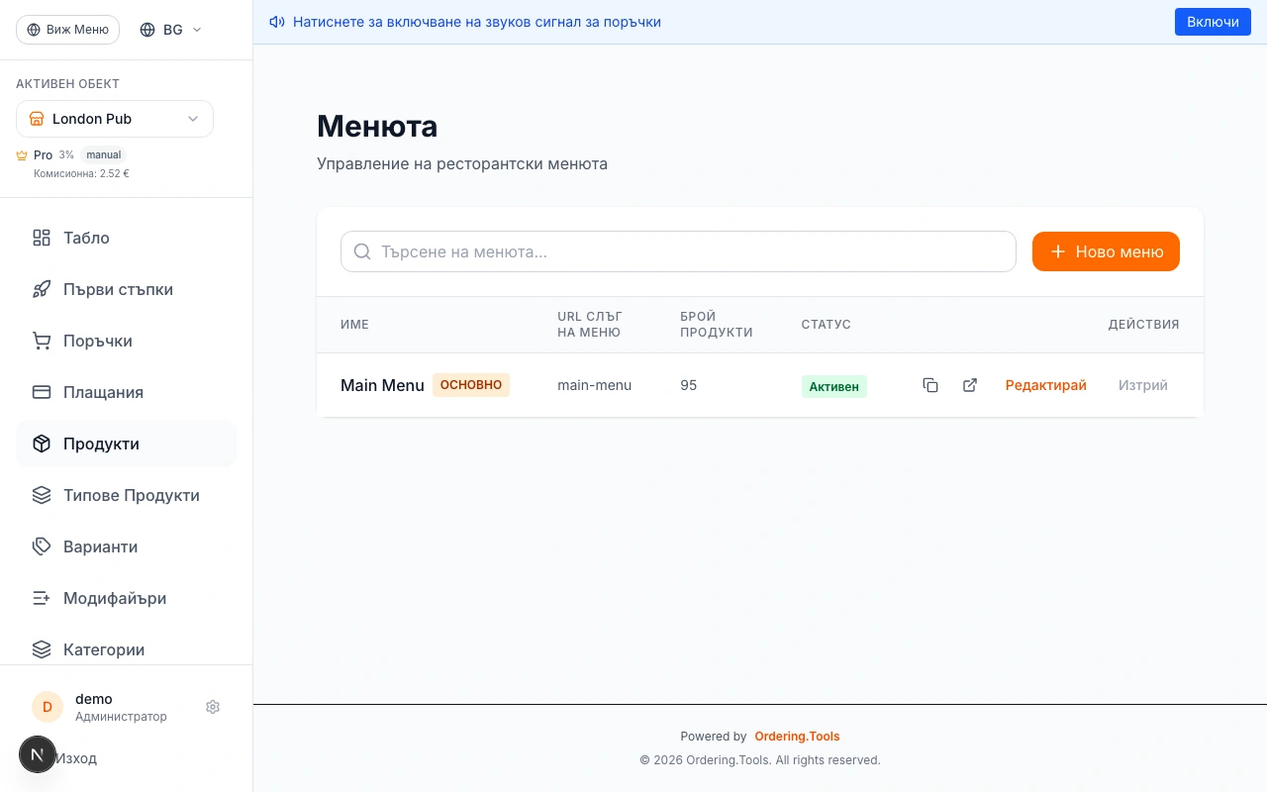The width and height of the screenshot is (1267, 792).
Task: Click Редактирай for Main Menu
Action: (1045, 385)
